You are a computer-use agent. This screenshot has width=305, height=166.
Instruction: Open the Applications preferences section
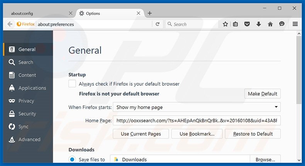pos(28,88)
